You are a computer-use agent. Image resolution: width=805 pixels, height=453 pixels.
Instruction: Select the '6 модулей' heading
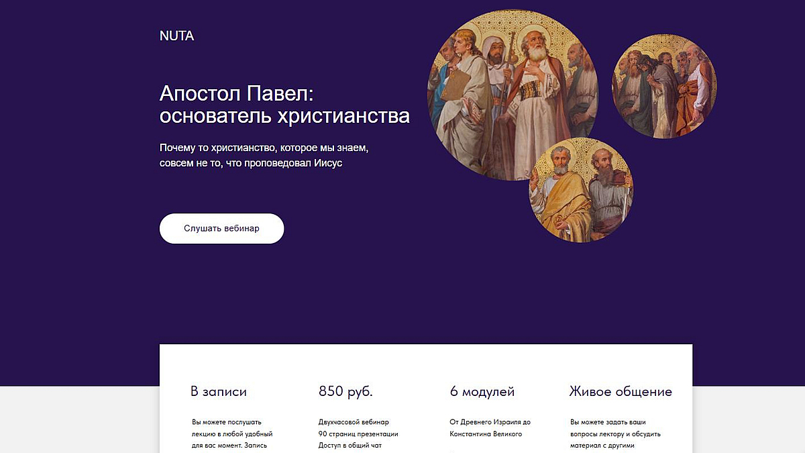[482, 391]
